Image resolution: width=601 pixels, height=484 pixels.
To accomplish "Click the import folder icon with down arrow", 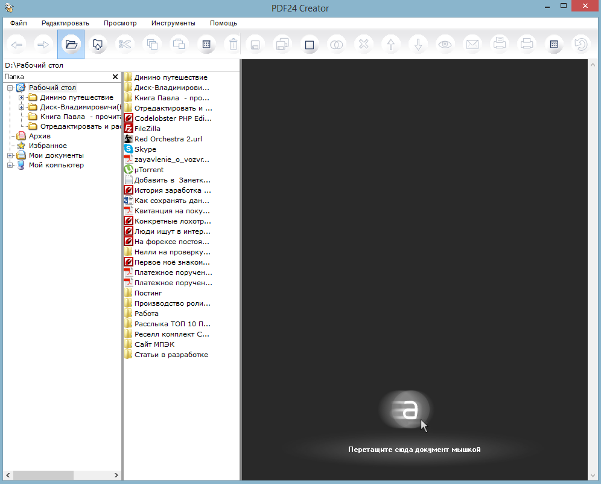I will click(98, 45).
